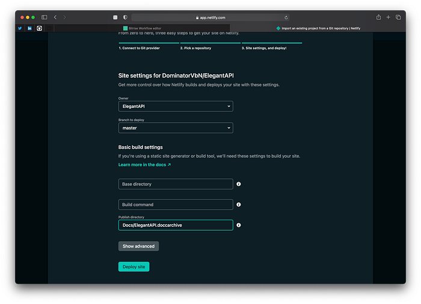Focus the Build command field

(176, 204)
